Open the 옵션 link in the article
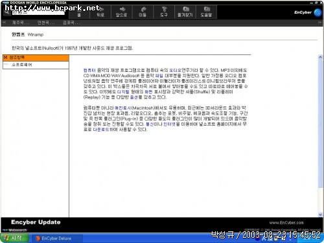 134,97
